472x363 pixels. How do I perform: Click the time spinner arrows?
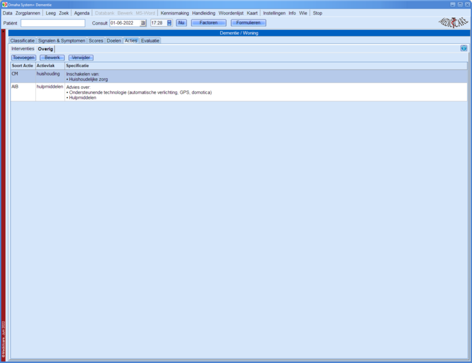(169, 23)
